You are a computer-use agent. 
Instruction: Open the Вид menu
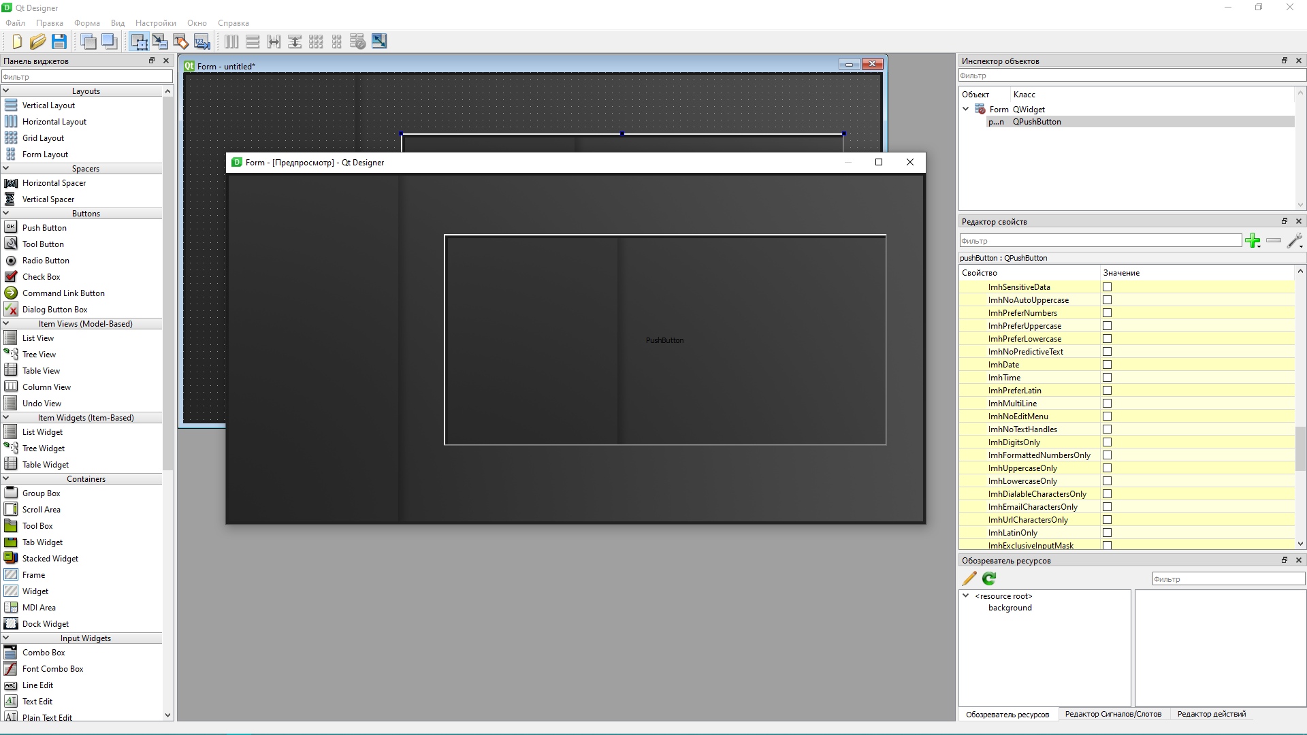coord(118,22)
